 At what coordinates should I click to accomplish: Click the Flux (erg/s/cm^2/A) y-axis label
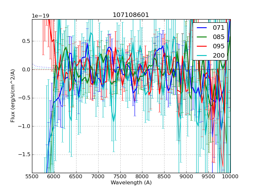point(13,96)
